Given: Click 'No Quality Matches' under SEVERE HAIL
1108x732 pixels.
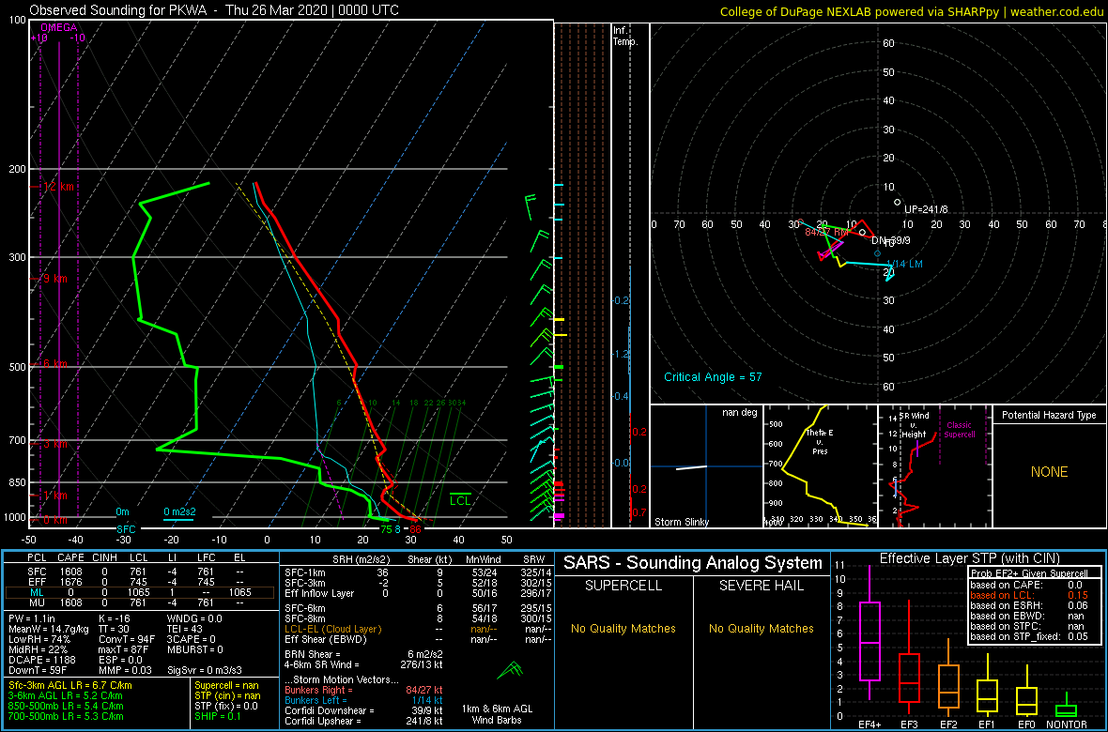Looking at the screenshot, I should [762, 628].
